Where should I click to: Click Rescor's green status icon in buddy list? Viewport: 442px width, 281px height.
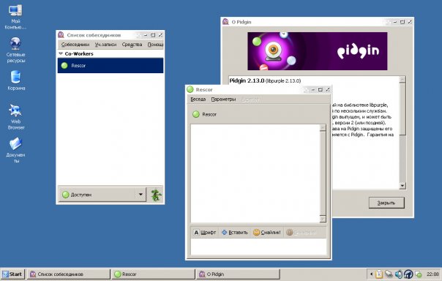click(64, 66)
